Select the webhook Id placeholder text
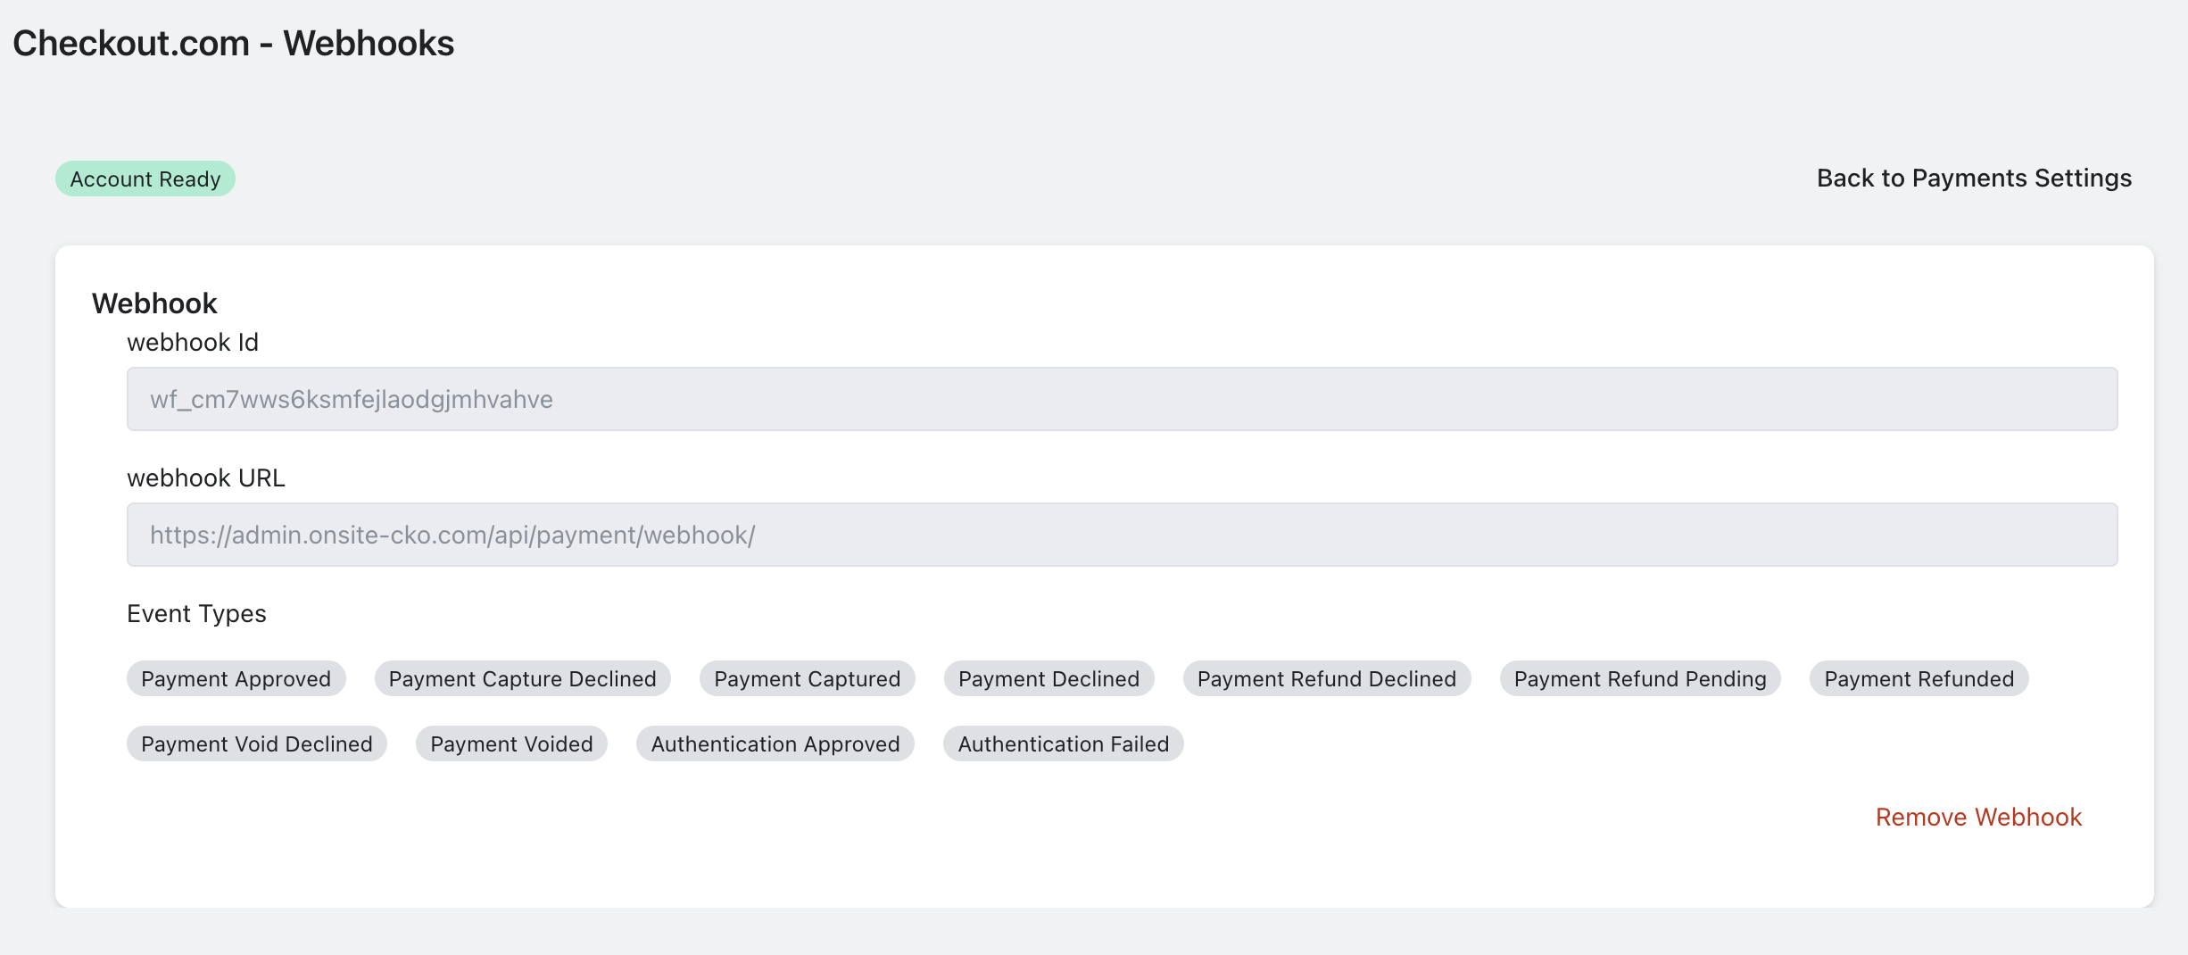 tap(352, 399)
